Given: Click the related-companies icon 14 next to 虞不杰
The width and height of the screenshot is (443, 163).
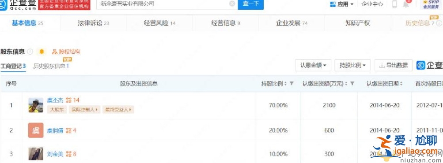Looking at the screenshot, I should pyautogui.click(x=73, y=100).
